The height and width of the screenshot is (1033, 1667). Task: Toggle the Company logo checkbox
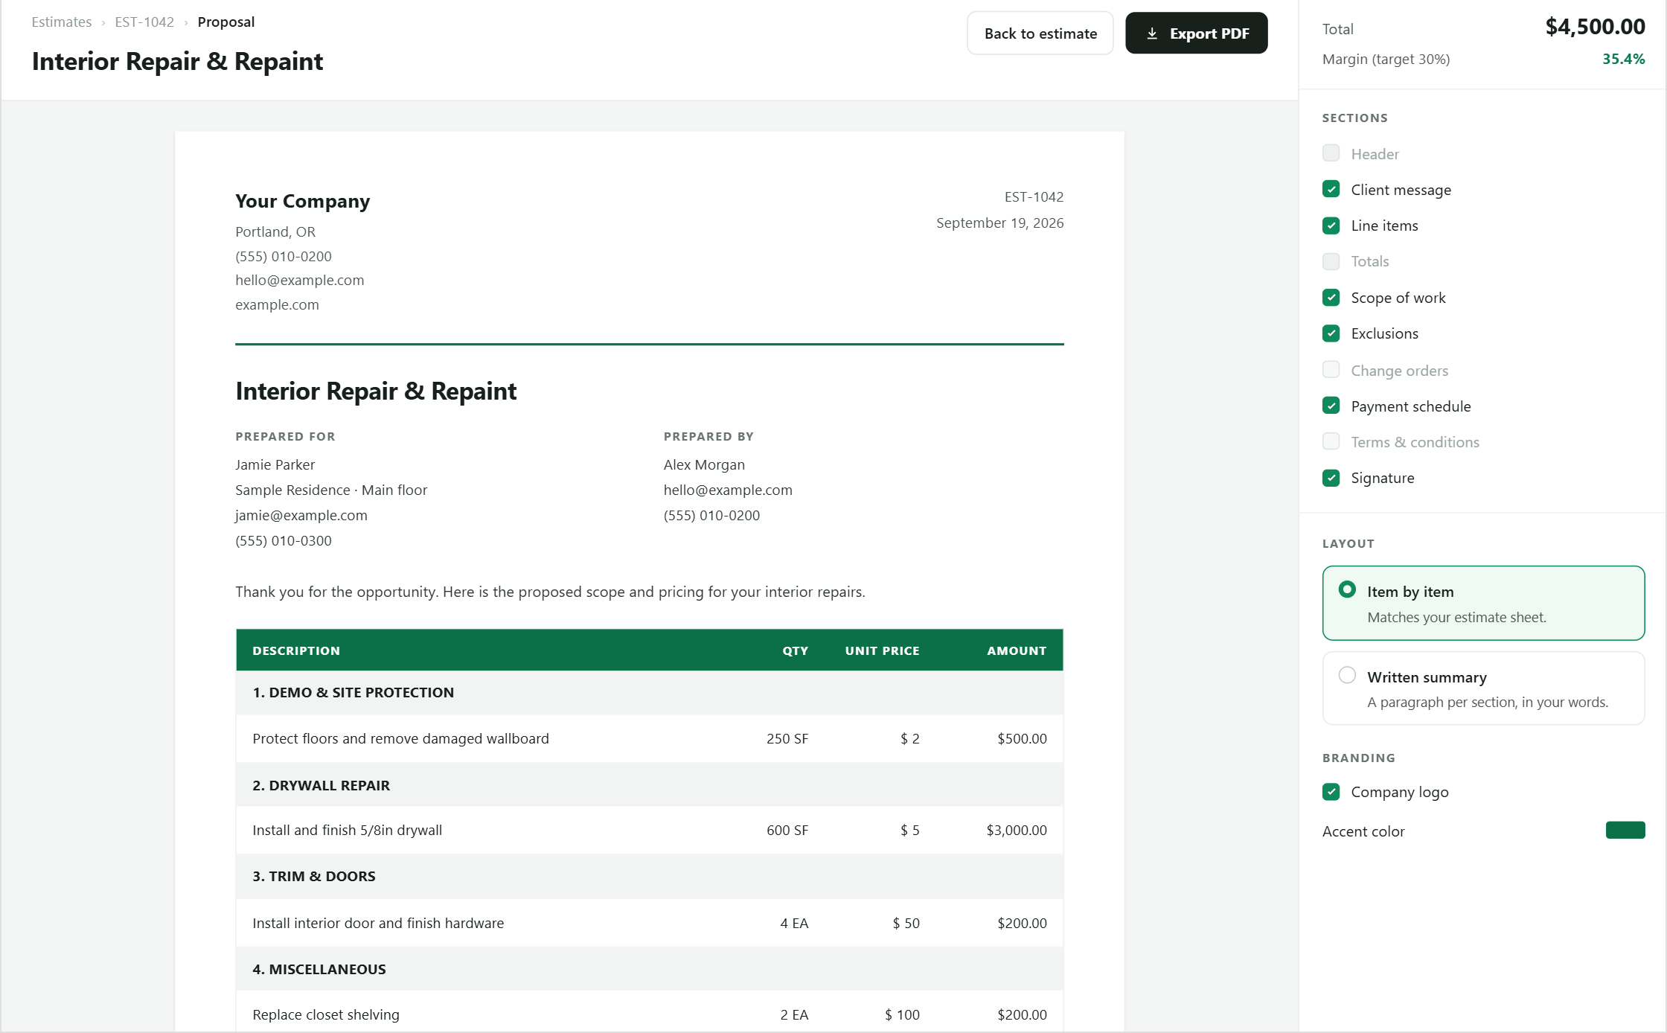pos(1331,792)
